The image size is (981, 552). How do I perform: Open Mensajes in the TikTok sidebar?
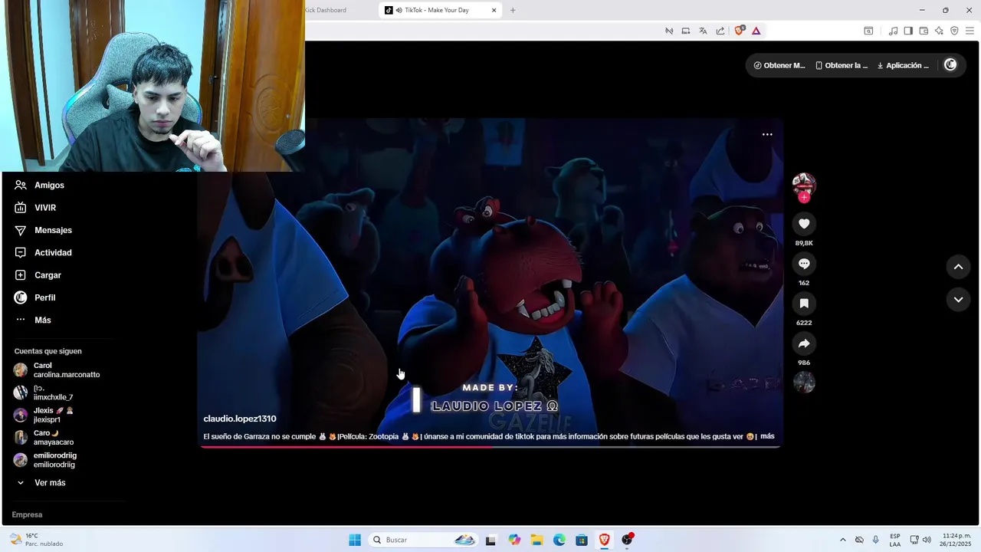click(x=43, y=230)
